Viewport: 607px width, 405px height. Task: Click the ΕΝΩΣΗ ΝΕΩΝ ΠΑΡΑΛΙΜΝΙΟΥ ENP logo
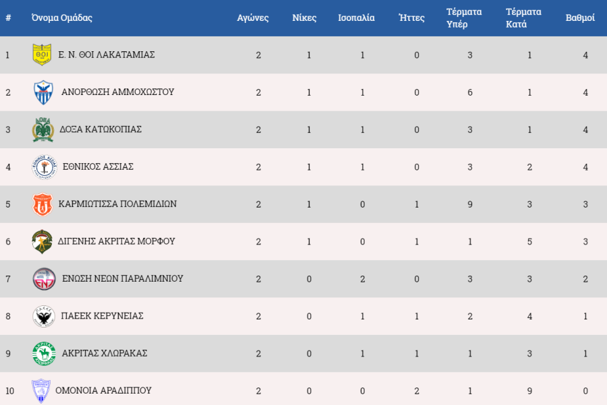point(44,279)
